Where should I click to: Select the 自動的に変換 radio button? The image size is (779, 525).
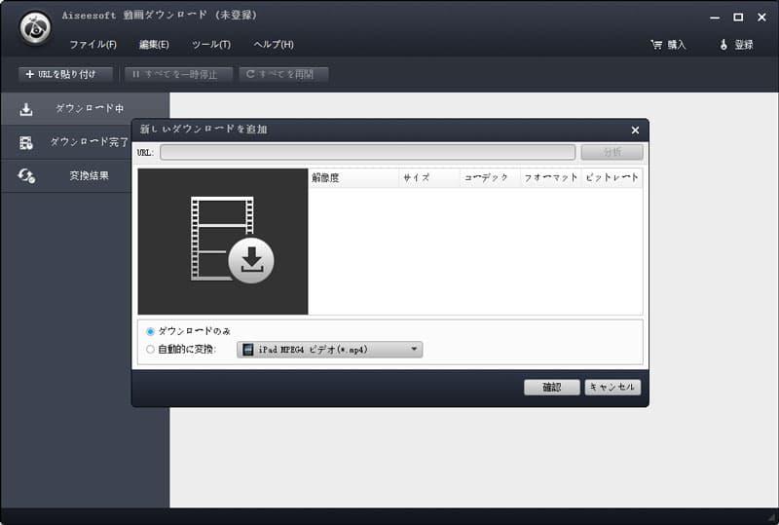[151, 350]
